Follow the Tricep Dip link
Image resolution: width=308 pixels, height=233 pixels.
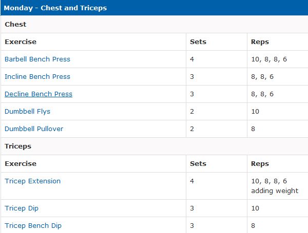tap(21, 208)
